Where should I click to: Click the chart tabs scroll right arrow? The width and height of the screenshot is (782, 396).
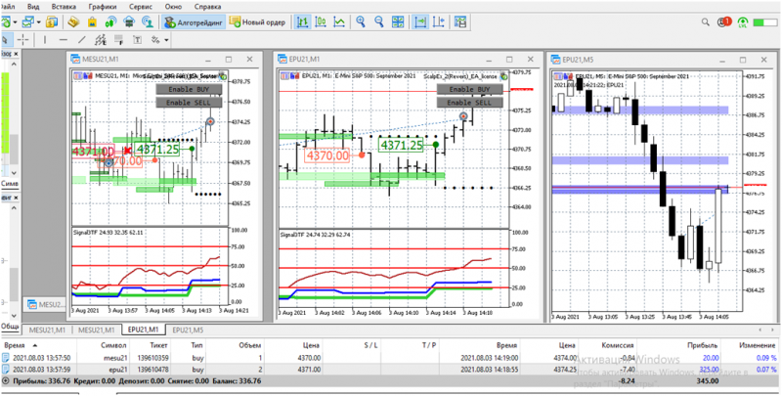pyautogui.click(x=772, y=330)
